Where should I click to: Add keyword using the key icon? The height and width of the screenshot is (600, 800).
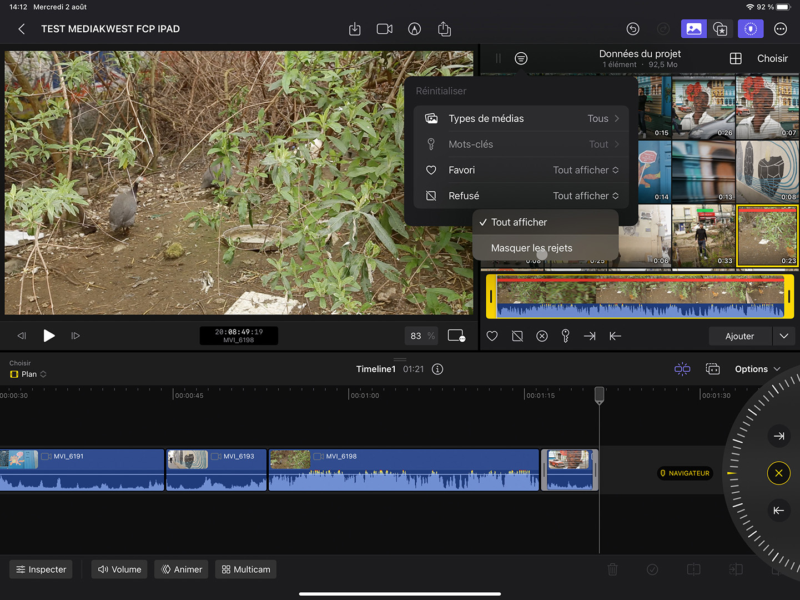[565, 336]
